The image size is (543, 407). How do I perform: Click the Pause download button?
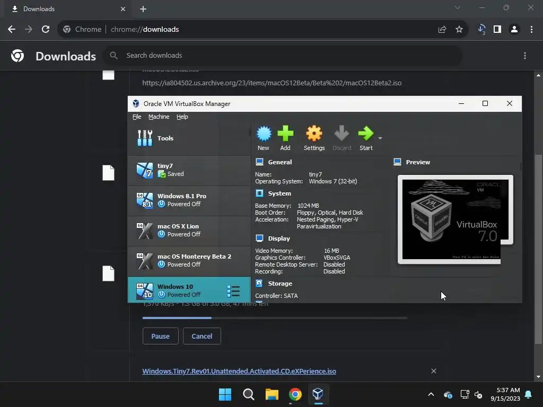[160, 336]
